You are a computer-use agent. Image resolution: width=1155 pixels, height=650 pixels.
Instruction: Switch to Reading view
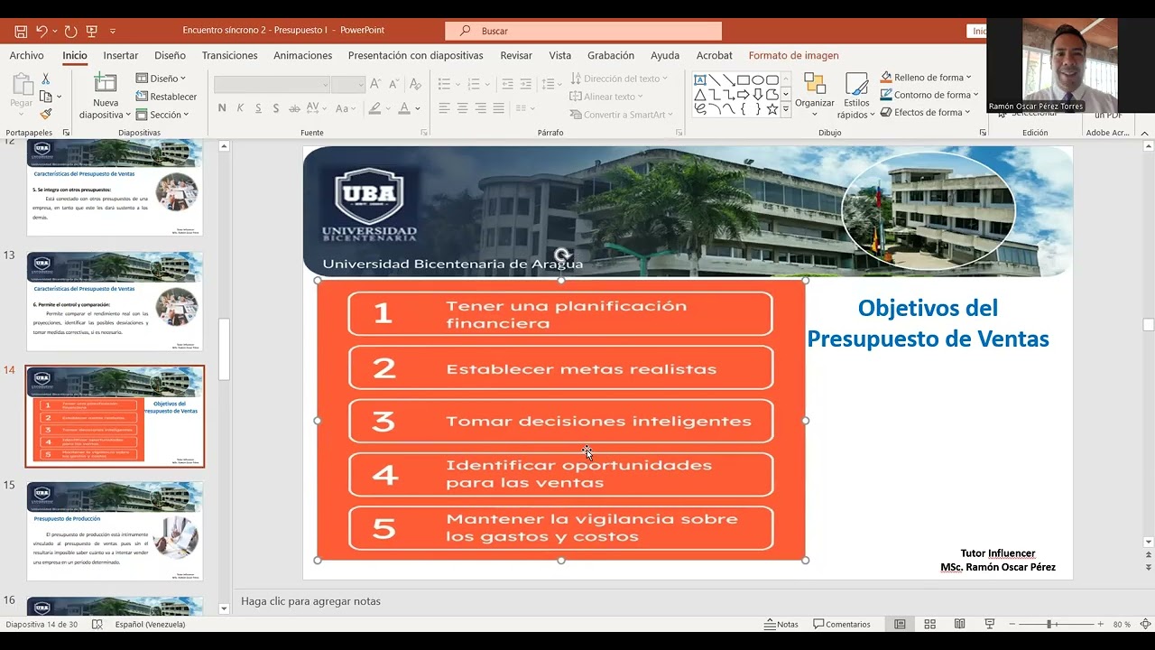pos(959,624)
